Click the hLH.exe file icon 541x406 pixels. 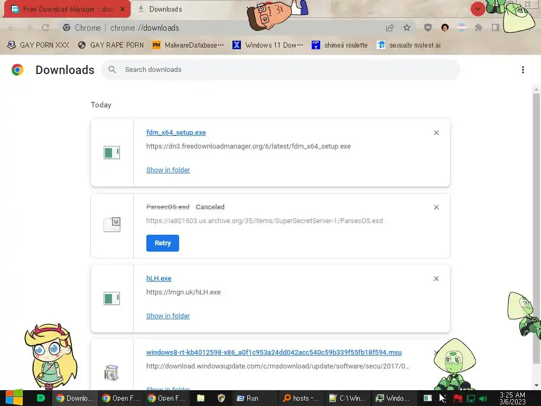click(x=112, y=299)
